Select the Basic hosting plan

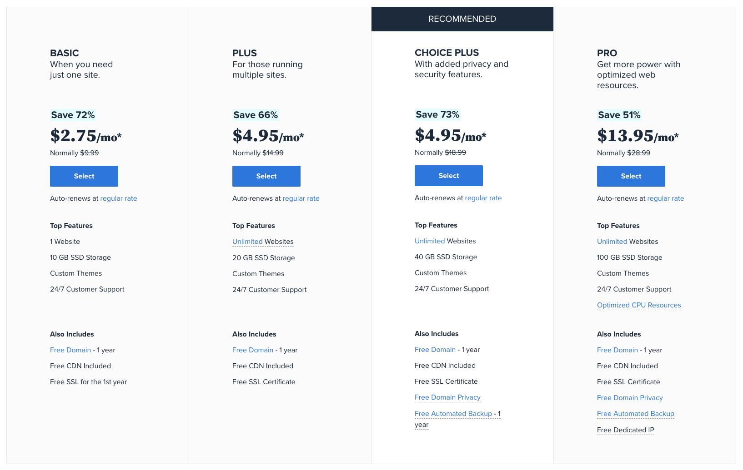pos(84,176)
